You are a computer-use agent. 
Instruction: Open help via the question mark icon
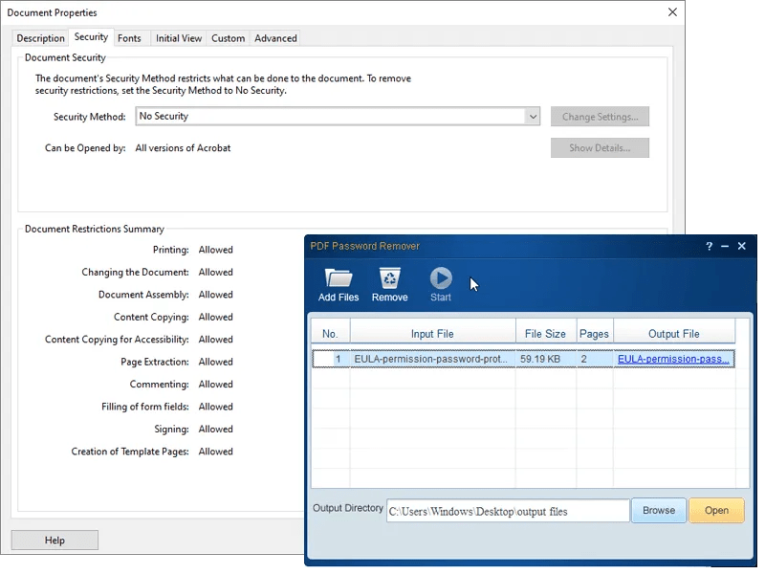pos(708,246)
